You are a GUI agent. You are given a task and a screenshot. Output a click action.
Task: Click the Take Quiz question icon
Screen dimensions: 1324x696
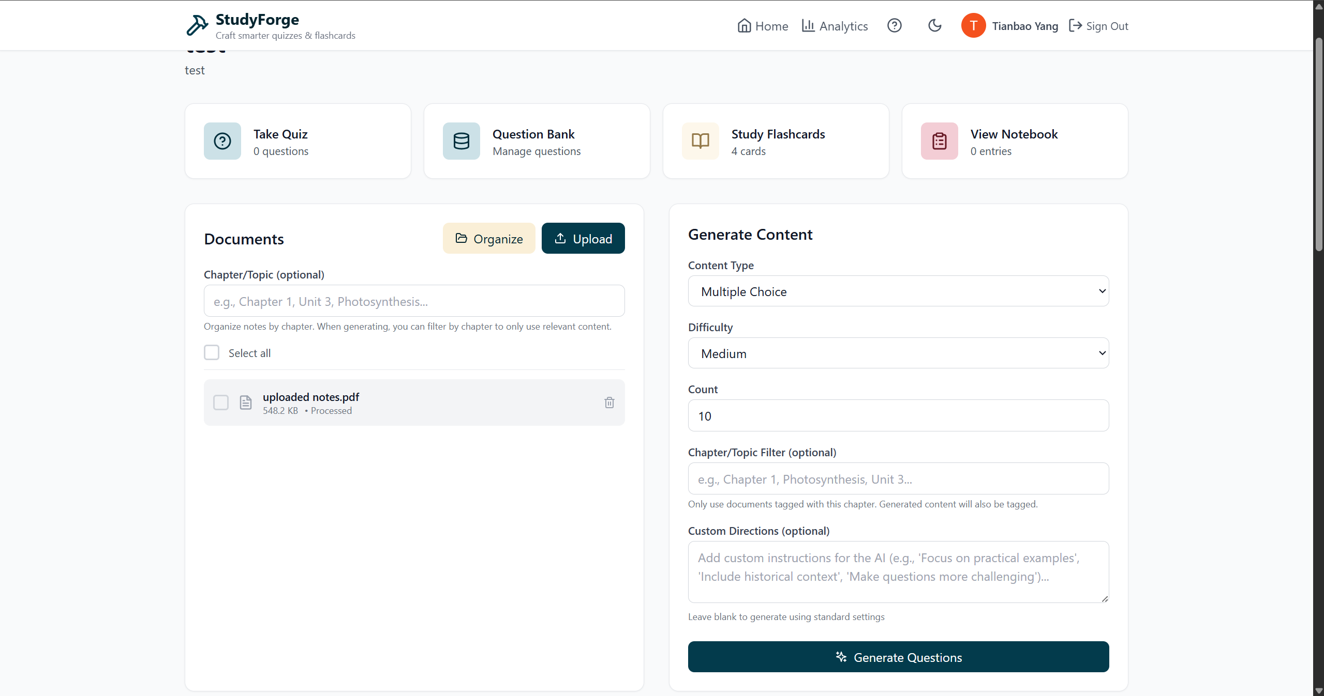coord(222,141)
